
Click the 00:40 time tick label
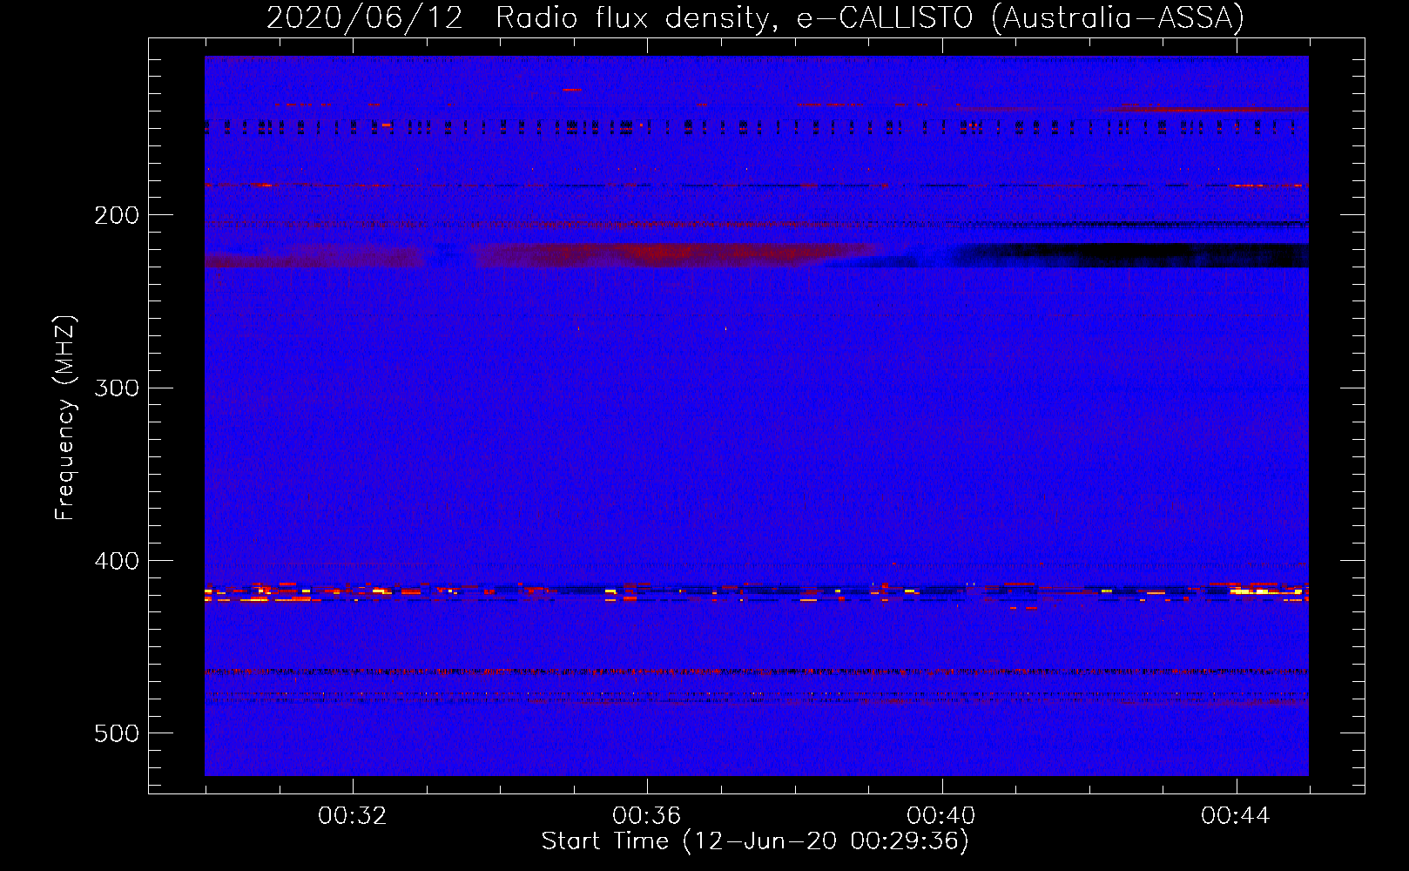click(x=940, y=816)
